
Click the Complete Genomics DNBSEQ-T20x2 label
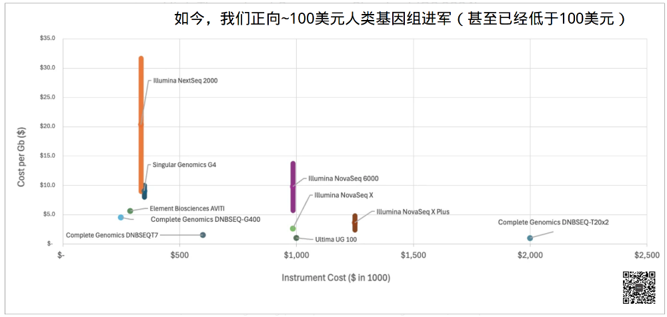tap(553, 222)
